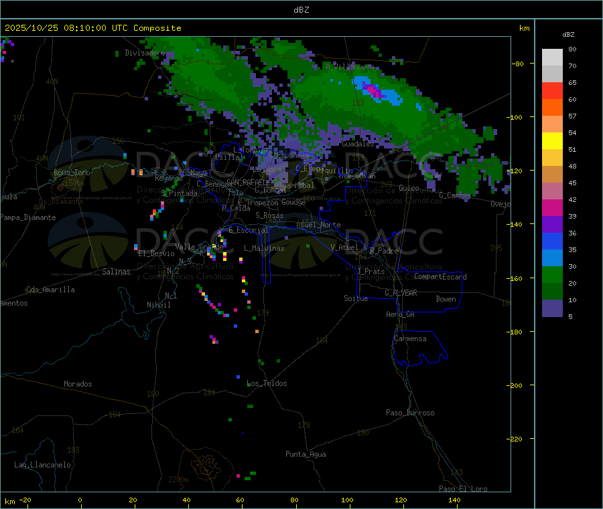Image resolution: width=603 pixels, height=509 pixels.
Task: Click the J_Prats location label
Action: point(371,272)
